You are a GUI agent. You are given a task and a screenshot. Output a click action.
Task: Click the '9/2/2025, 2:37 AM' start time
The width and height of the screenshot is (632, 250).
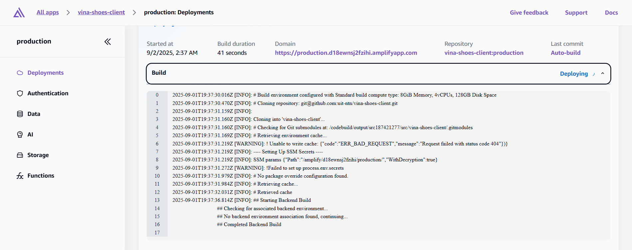172,53
